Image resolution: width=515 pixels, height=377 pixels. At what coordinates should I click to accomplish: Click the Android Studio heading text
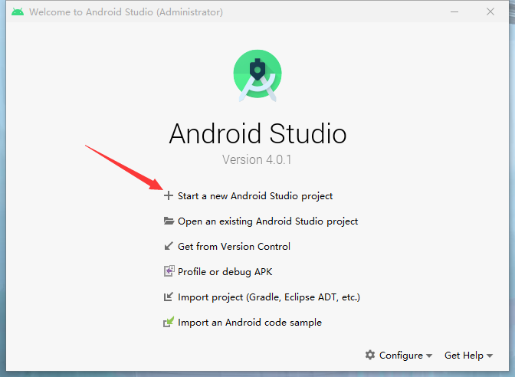coord(257,133)
